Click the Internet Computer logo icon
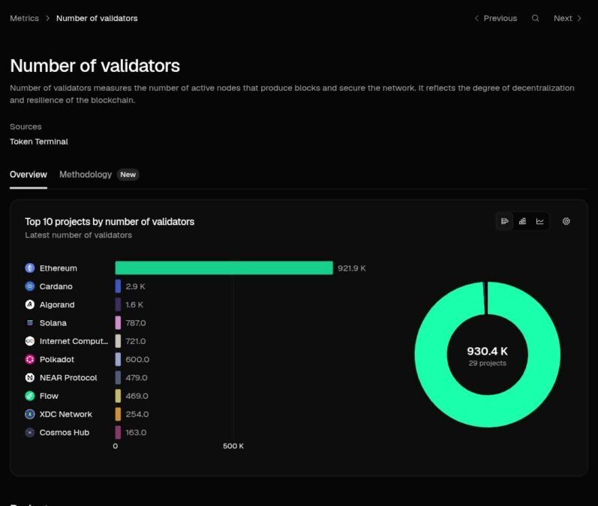This screenshot has height=506, width=598. (30, 341)
